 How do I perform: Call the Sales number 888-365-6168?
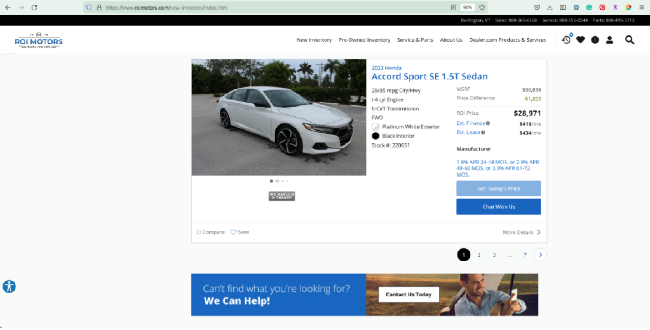click(x=516, y=20)
